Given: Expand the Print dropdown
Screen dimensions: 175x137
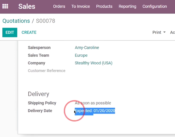Looking at the screenshot, I should tap(159, 32).
